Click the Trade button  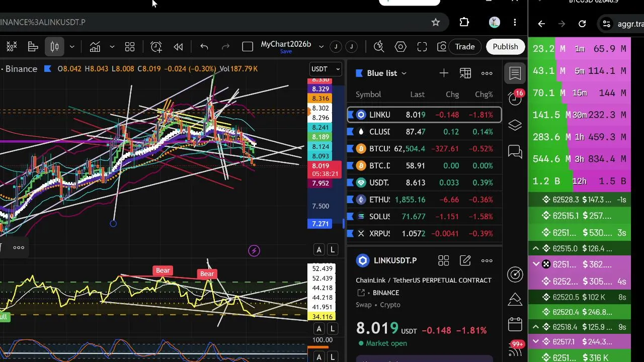(x=465, y=47)
